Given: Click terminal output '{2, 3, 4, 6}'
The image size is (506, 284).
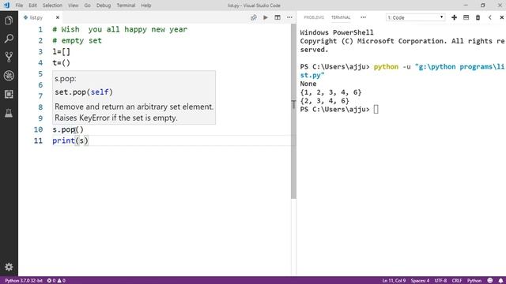Looking at the screenshot, I should (325, 101).
